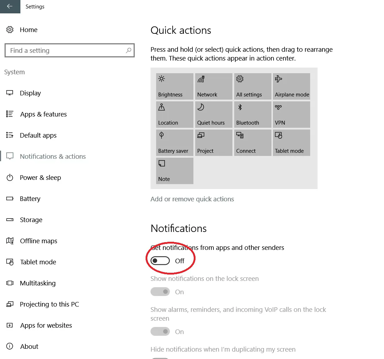Screen dimensions: 384x359
Task: Select the Project quick action tile
Action: pyautogui.click(x=213, y=143)
